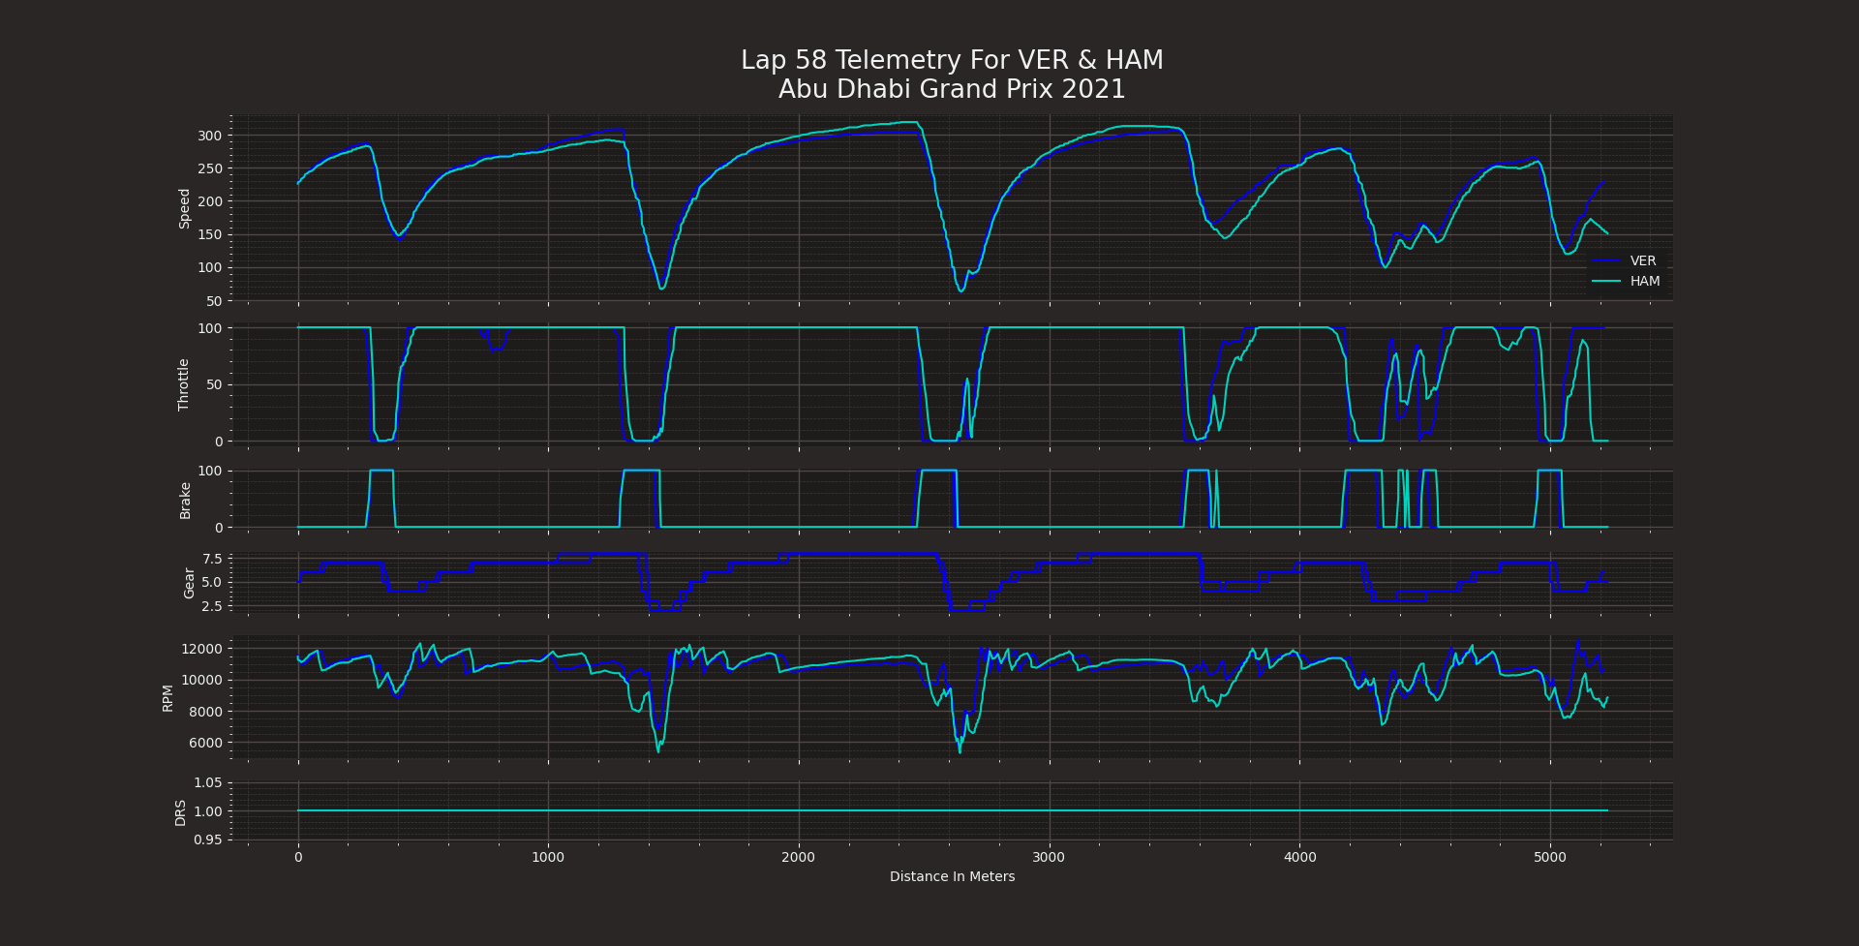
Task: Click the 2000 distance tick label
Action: click(799, 857)
